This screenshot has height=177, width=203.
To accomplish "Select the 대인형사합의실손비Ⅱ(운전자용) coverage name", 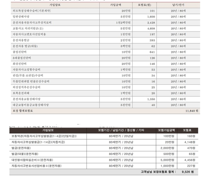I will click(x=32, y=160).
